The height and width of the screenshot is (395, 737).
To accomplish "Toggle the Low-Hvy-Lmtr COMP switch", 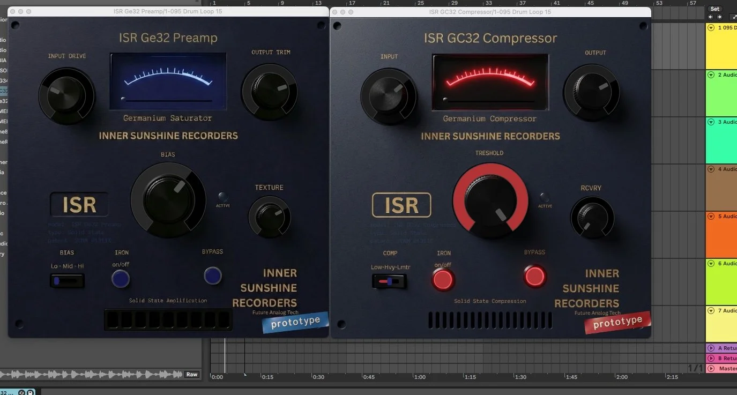I will (389, 281).
